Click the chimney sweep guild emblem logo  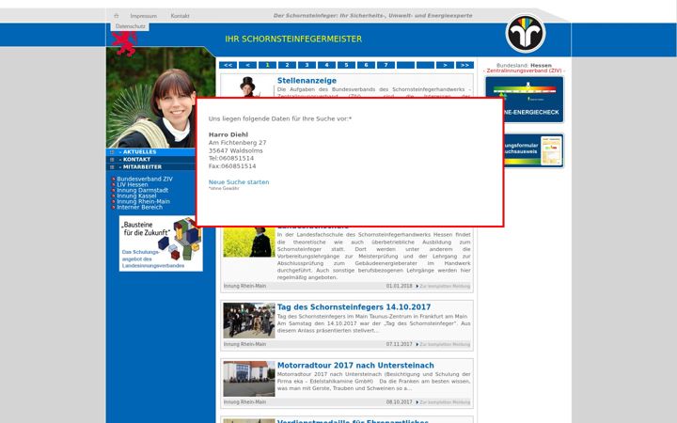click(526, 33)
